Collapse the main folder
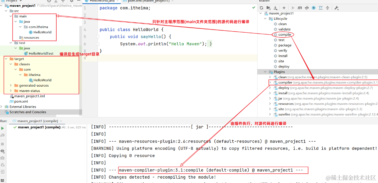 11,16
